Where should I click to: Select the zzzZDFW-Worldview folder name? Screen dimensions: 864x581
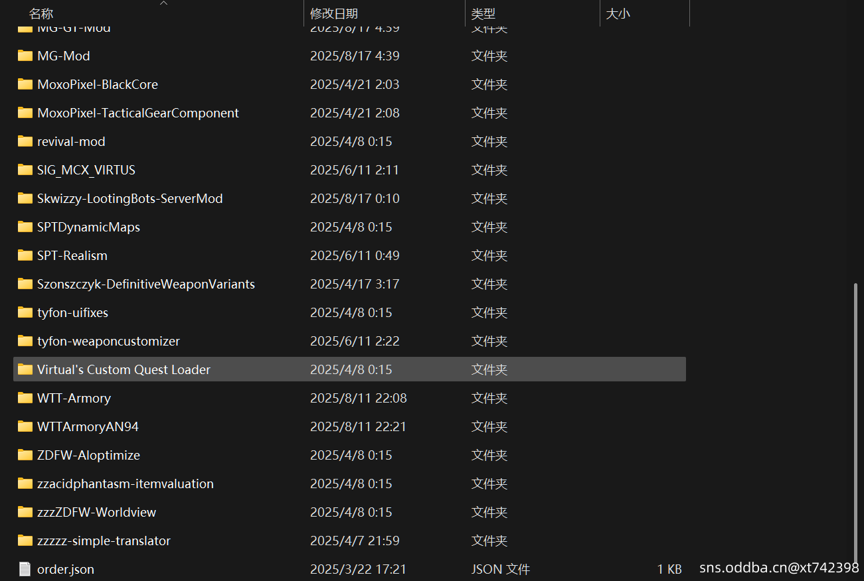click(96, 512)
